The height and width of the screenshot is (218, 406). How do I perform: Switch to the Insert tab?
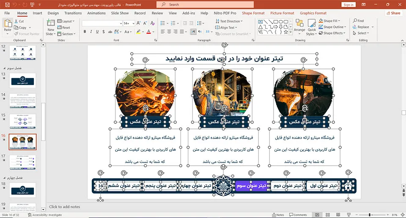(x=37, y=13)
